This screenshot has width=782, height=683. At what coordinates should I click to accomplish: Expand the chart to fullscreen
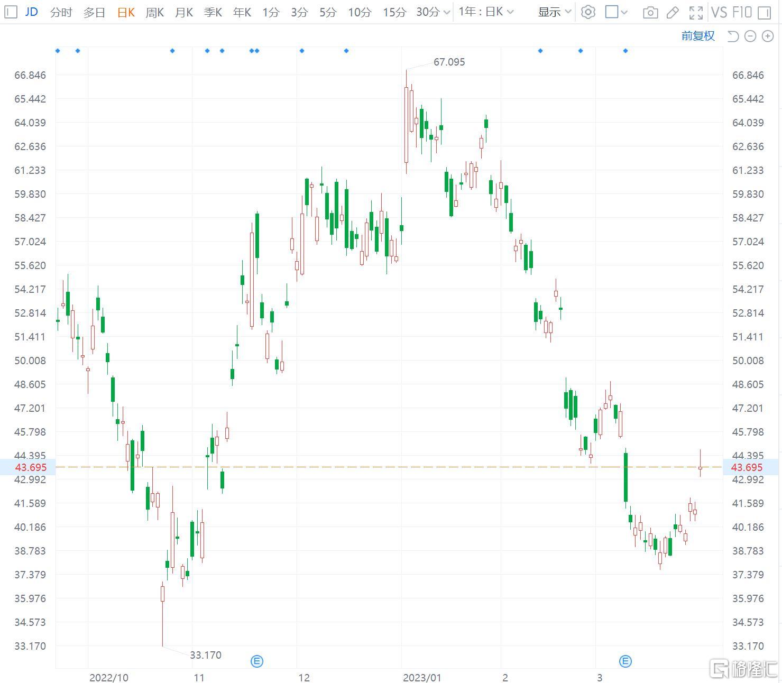point(696,12)
